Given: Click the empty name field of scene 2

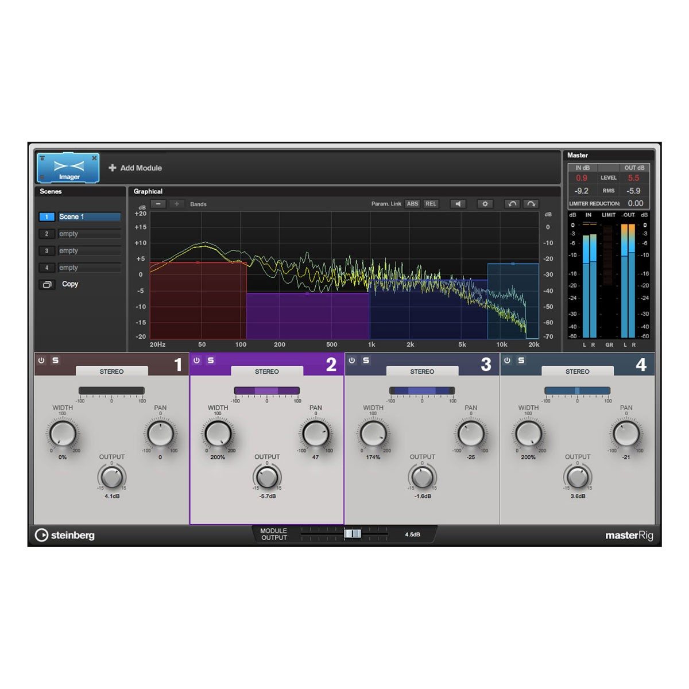Looking at the screenshot, I should pos(89,234).
